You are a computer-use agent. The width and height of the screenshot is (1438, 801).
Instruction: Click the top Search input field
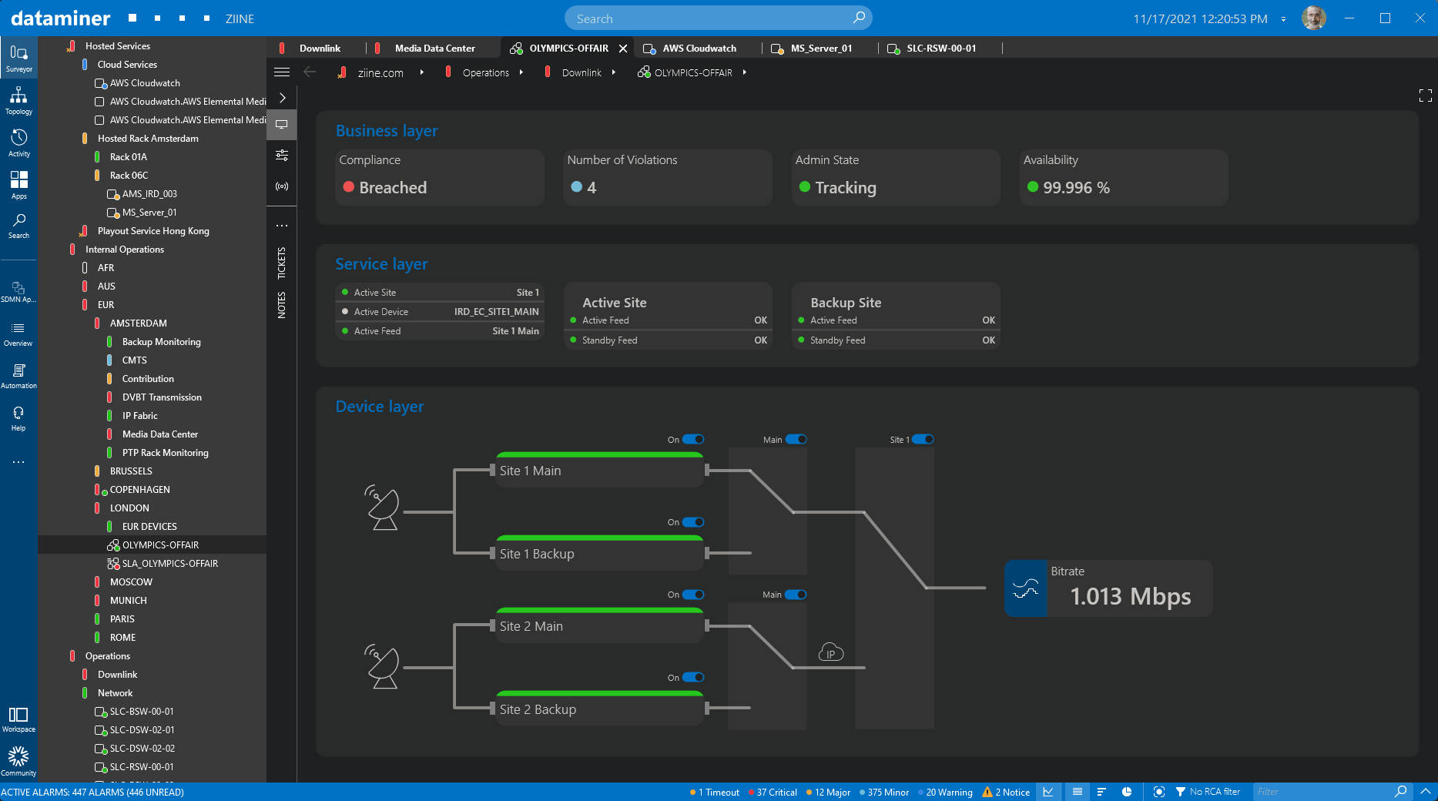pos(718,18)
